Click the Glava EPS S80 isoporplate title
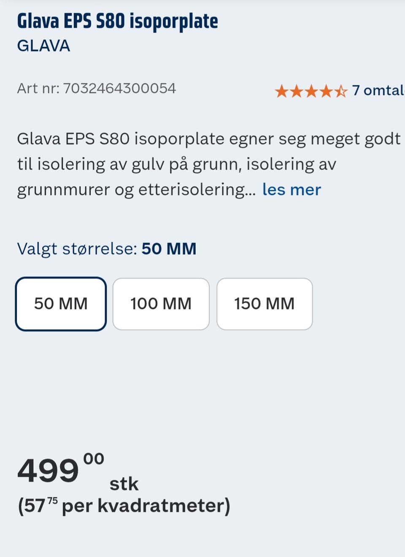405x557 pixels. tap(117, 22)
